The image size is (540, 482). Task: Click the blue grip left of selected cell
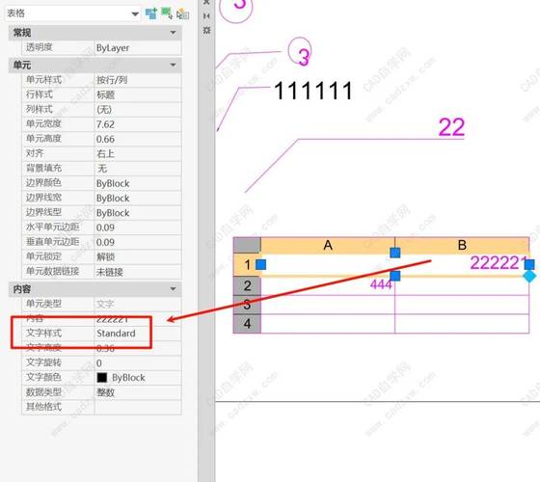click(x=261, y=265)
